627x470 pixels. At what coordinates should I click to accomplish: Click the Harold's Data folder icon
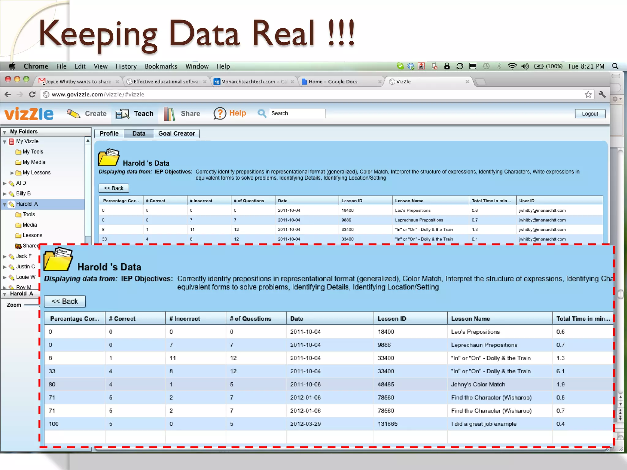click(109, 157)
